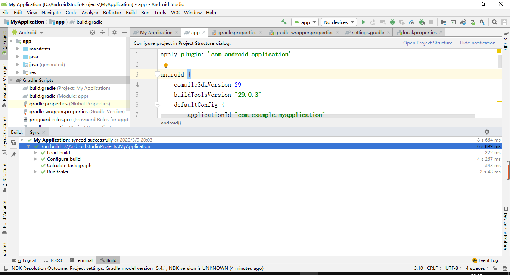
Task: Open Resource Manager side tab
Action: tap(4, 85)
